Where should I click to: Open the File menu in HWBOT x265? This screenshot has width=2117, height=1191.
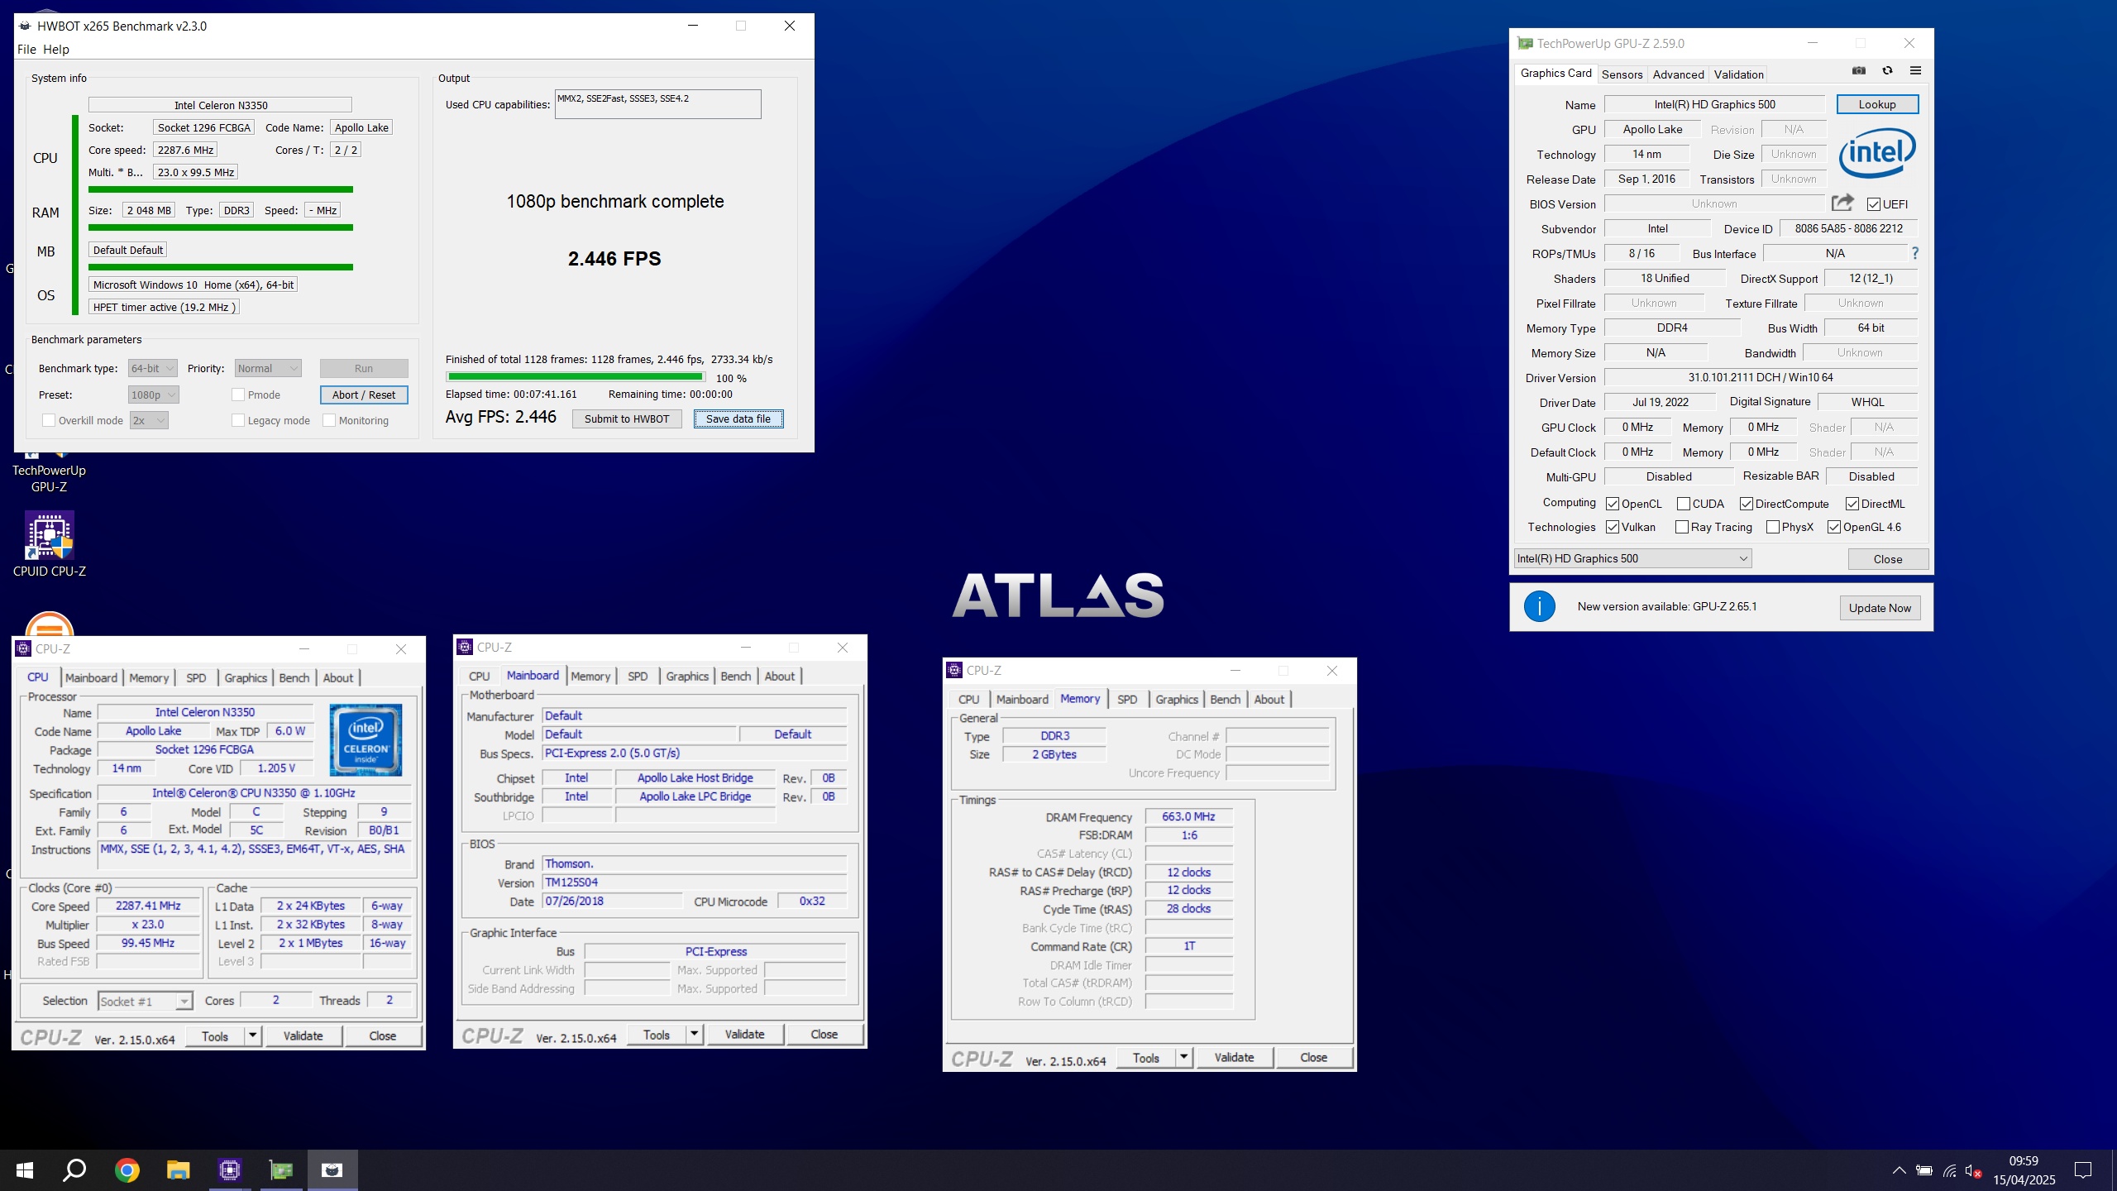26,49
